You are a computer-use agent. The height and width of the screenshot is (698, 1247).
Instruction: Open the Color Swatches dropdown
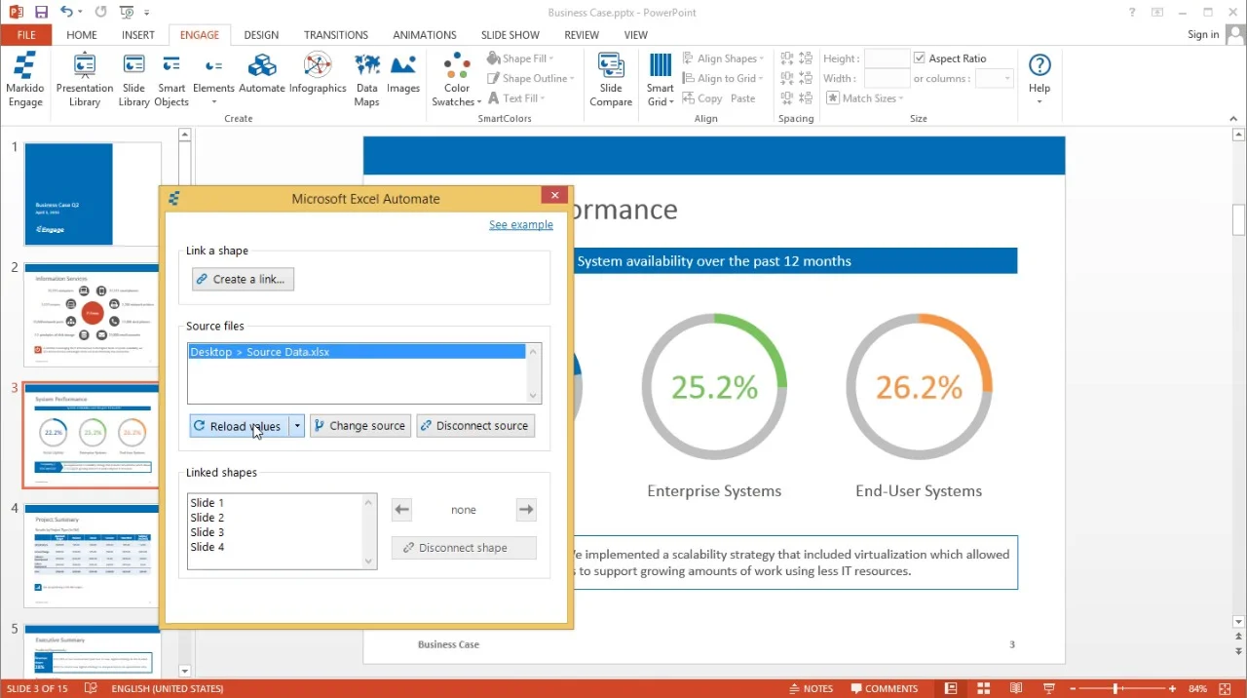click(457, 79)
